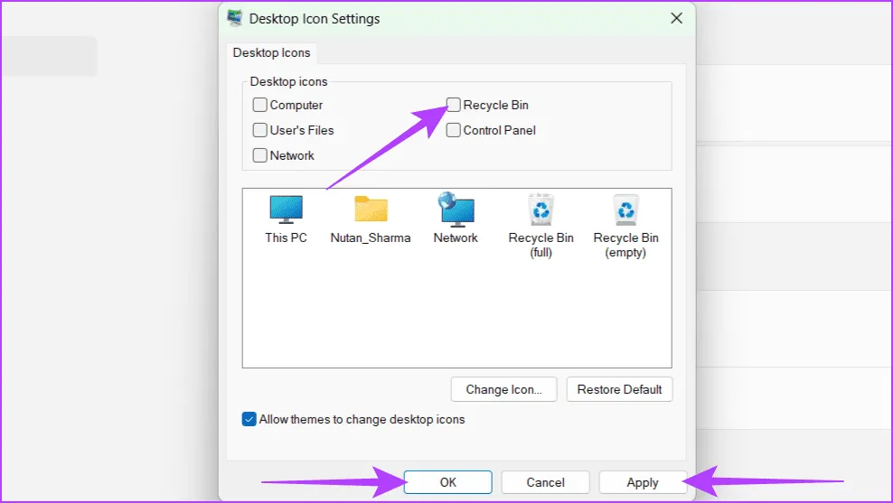
Task: Click the Desktop Icon Settings title bar icon
Action: (x=235, y=18)
